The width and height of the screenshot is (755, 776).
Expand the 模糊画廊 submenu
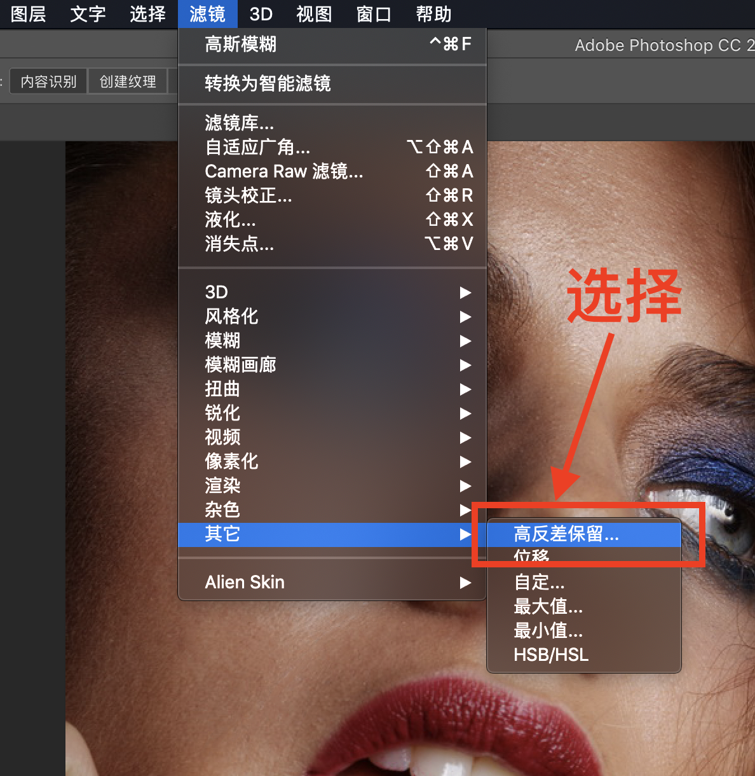tap(332, 364)
